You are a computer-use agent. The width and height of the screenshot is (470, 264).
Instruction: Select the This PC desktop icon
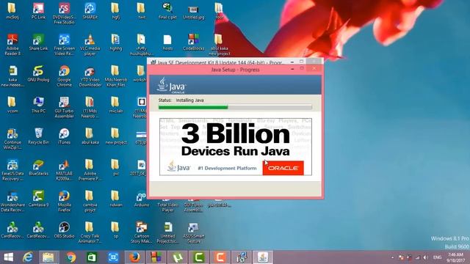pos(38,105)
